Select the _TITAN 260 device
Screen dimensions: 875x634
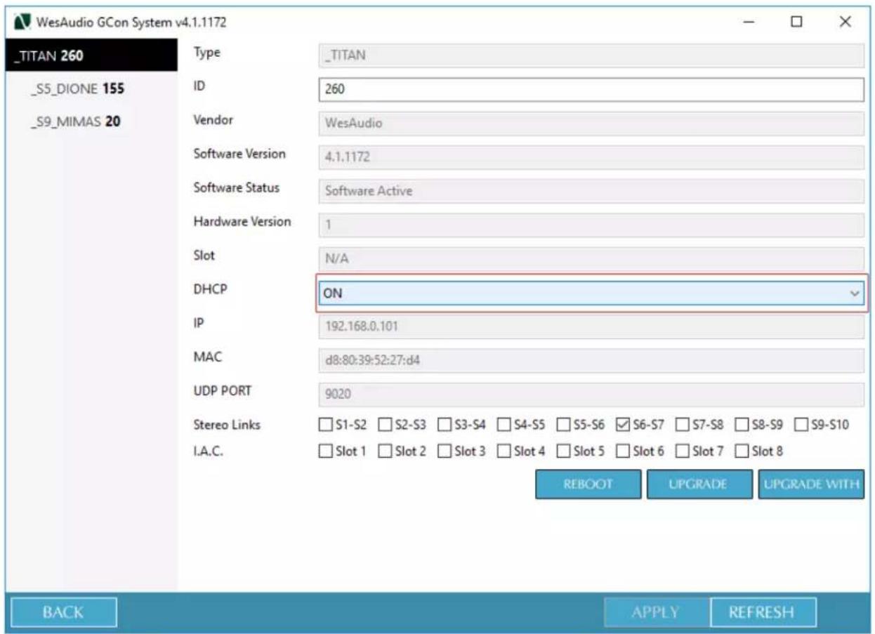click(91, 57)
